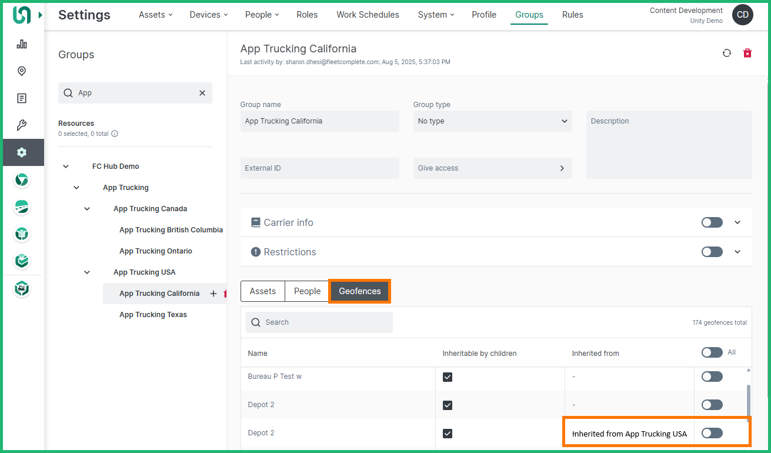
Task: Open the Give access option
Action: (492, 168)
